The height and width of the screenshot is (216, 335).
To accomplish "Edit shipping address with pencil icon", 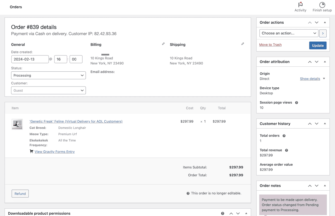I will point(243,44).
